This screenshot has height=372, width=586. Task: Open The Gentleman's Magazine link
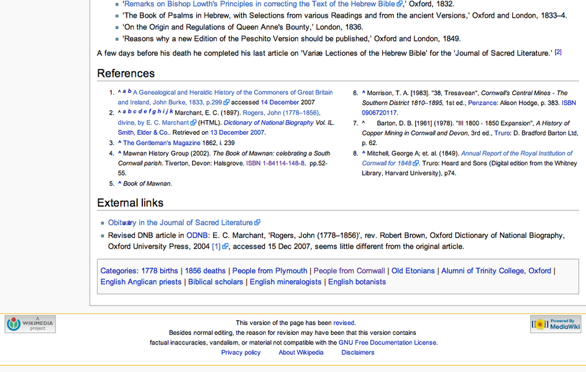[x=161, y=143]
